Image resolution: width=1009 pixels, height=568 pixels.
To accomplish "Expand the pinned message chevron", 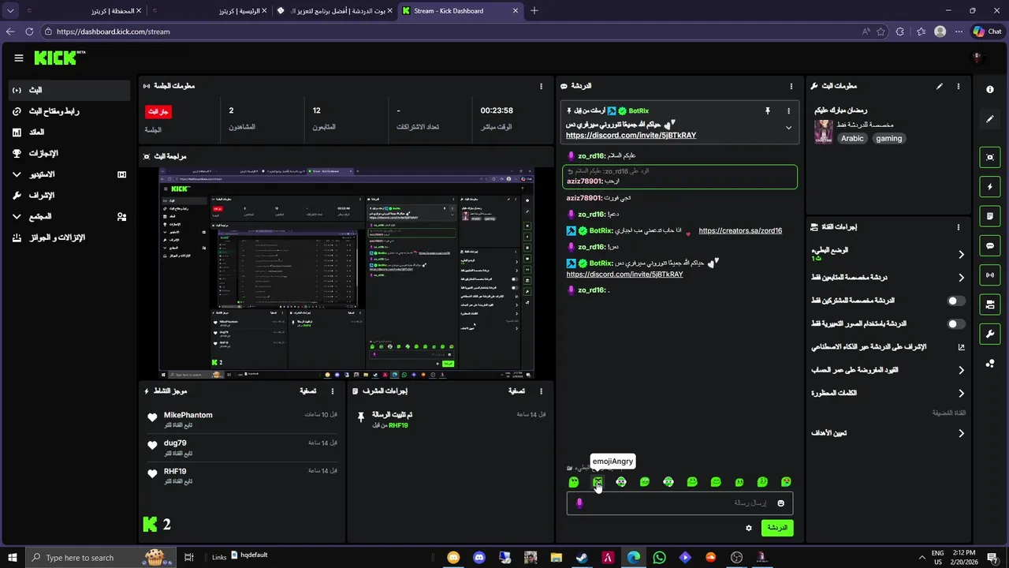I will coord(788,128).
